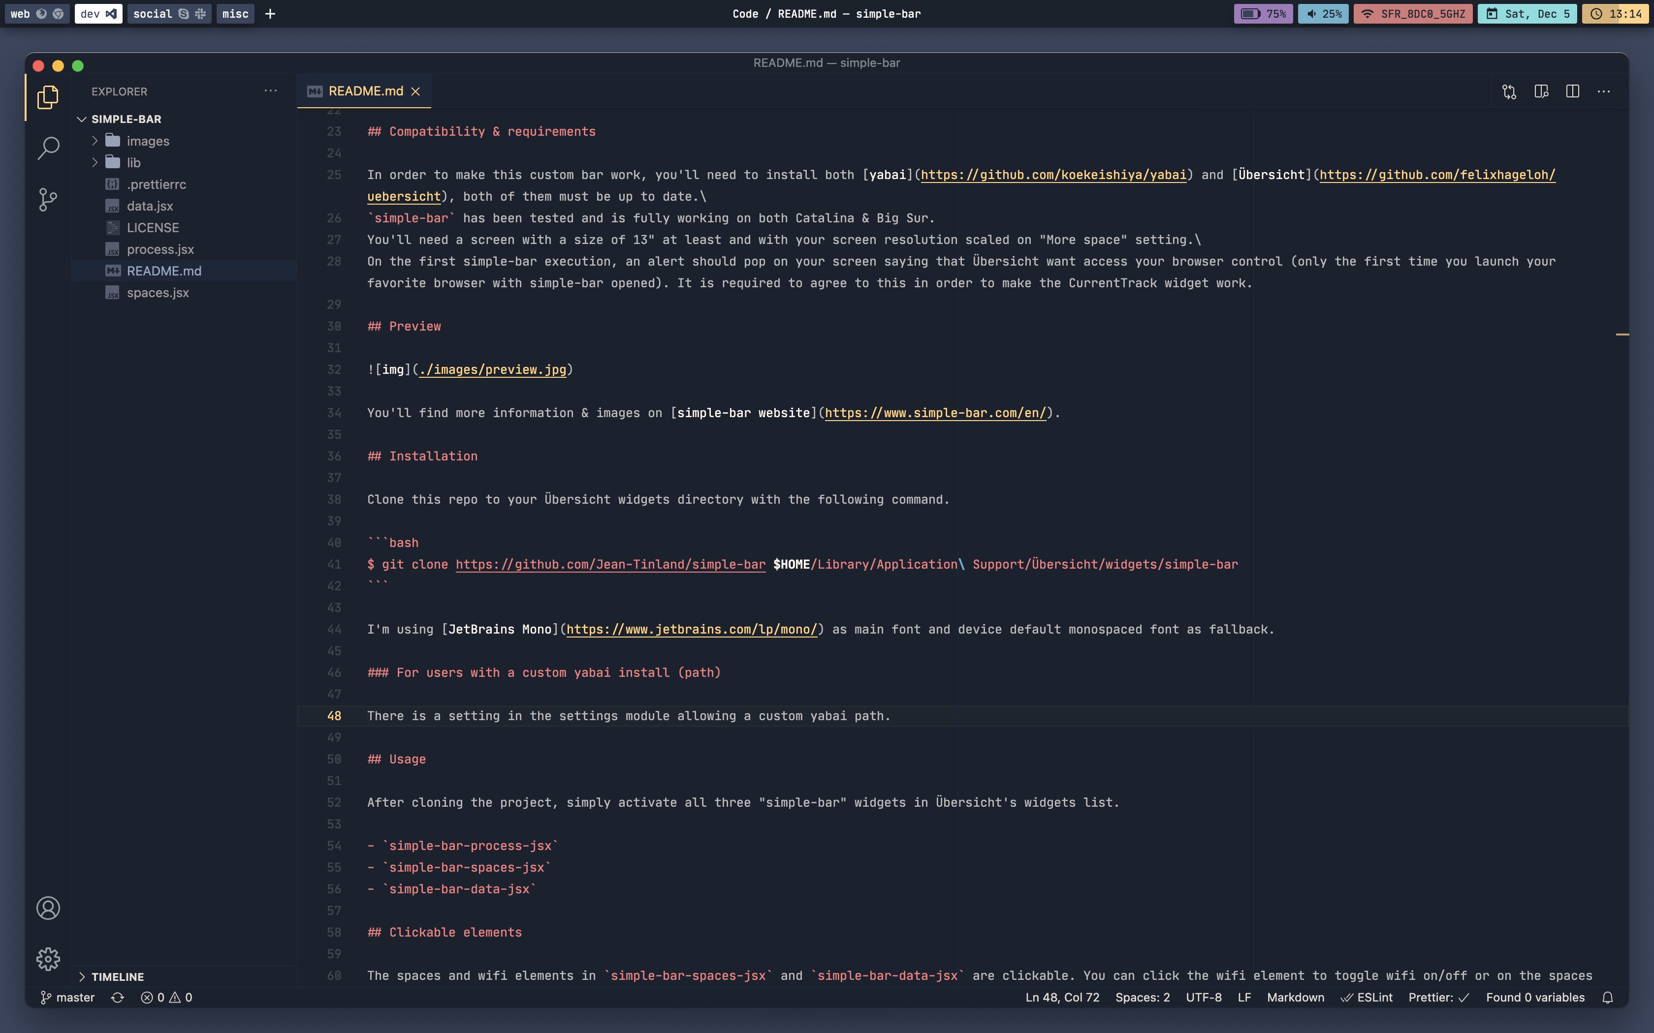The height and width of the screenshot is (1033, 1654).
Task: Click Synchronize Changes icon in status bar
Action: (118, 998)
